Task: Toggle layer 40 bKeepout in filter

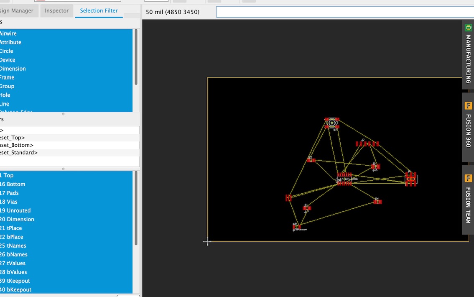Action: [x=66, y=289]
